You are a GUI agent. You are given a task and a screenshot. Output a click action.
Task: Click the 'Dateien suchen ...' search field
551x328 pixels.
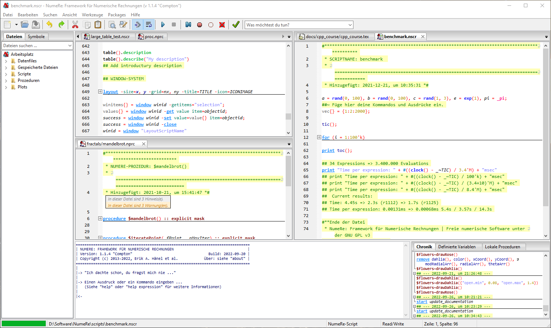pos(34,46)
